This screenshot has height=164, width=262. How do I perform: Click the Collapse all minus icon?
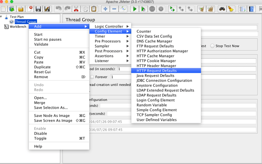coord(114,9)
